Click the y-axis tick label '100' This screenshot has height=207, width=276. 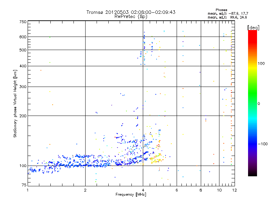pyautogui.click(x=23, y=166)
